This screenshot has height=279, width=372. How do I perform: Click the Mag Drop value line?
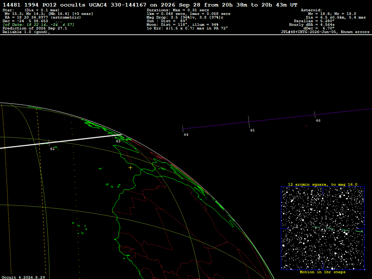[x=185, y=17]
